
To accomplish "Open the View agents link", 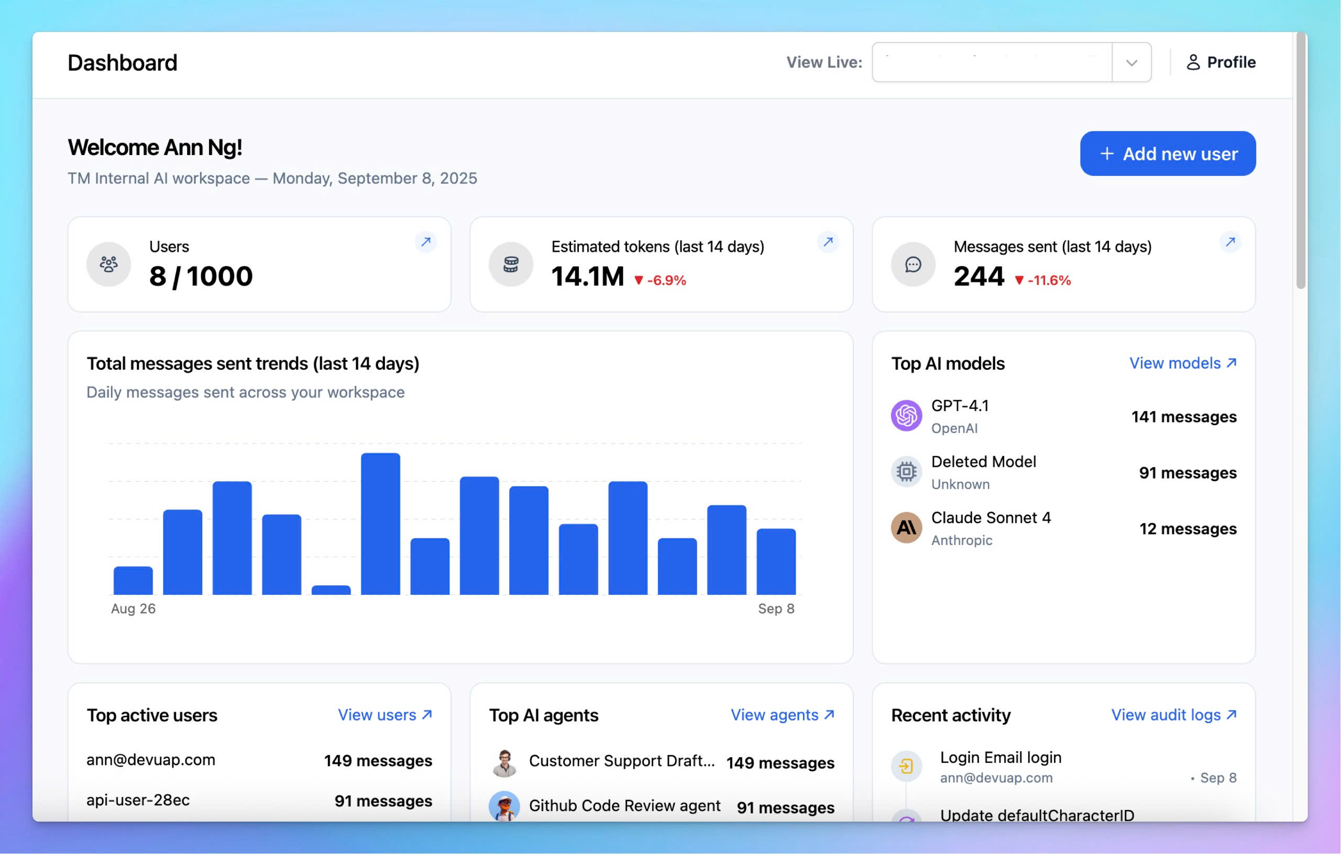I will 782,715.
